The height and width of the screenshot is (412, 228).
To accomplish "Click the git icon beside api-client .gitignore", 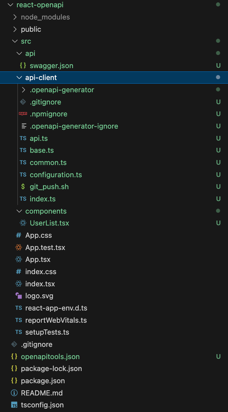I will coord(23,102).
